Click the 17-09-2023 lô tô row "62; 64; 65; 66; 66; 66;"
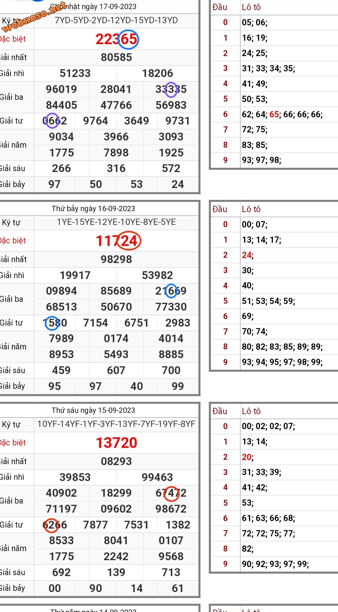 pos(282,114)
